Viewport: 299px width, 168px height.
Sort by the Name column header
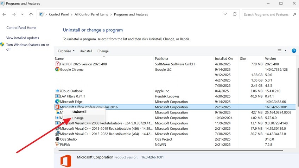tap(59, 59)
